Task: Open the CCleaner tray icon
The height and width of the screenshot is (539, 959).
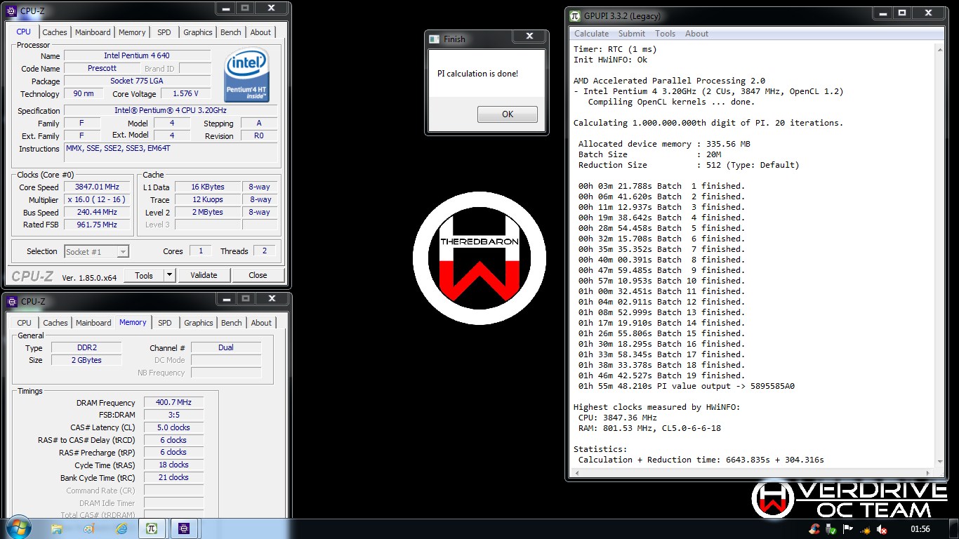Action: 814,530
